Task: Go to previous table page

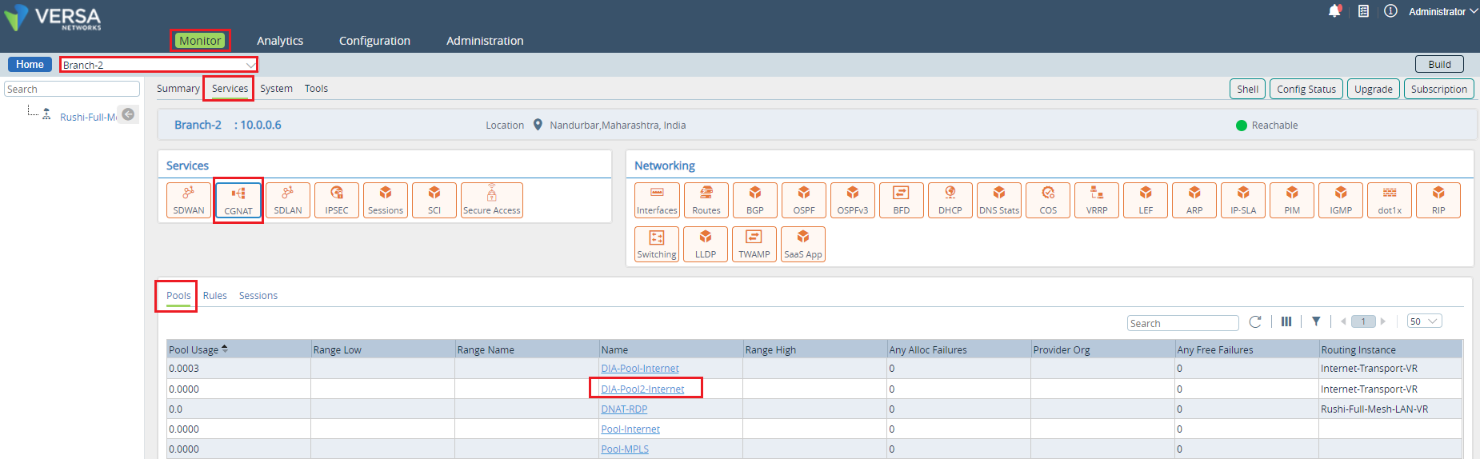Action: [x=1343, y=321]
